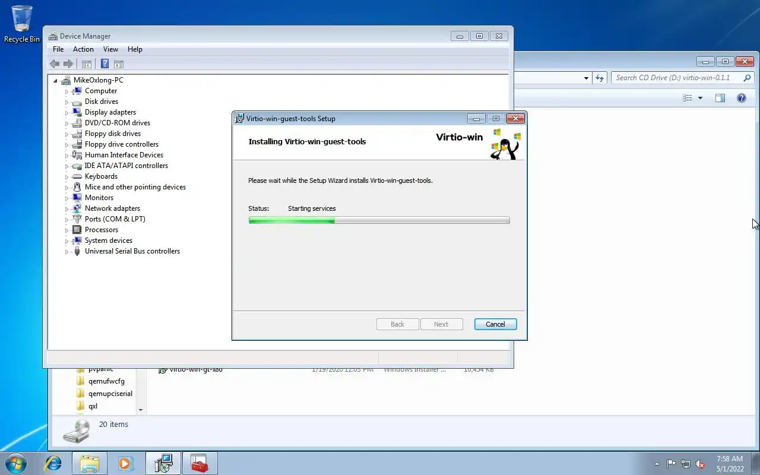Click the Forward arrow in Device Manager toolbar
The width and height of the screenshot is (760, 475).
point(68,64)
